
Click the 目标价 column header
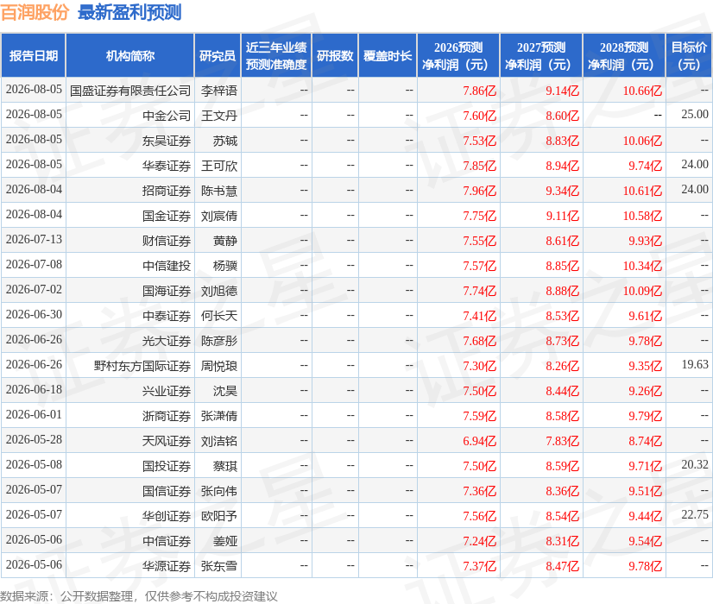(689, 56)
